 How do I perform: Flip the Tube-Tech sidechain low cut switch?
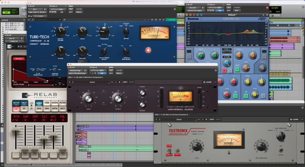click(x=54, y=69)
